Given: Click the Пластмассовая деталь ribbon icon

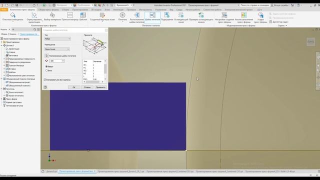Looking at the screenshot, I should [x=13, y=15].
